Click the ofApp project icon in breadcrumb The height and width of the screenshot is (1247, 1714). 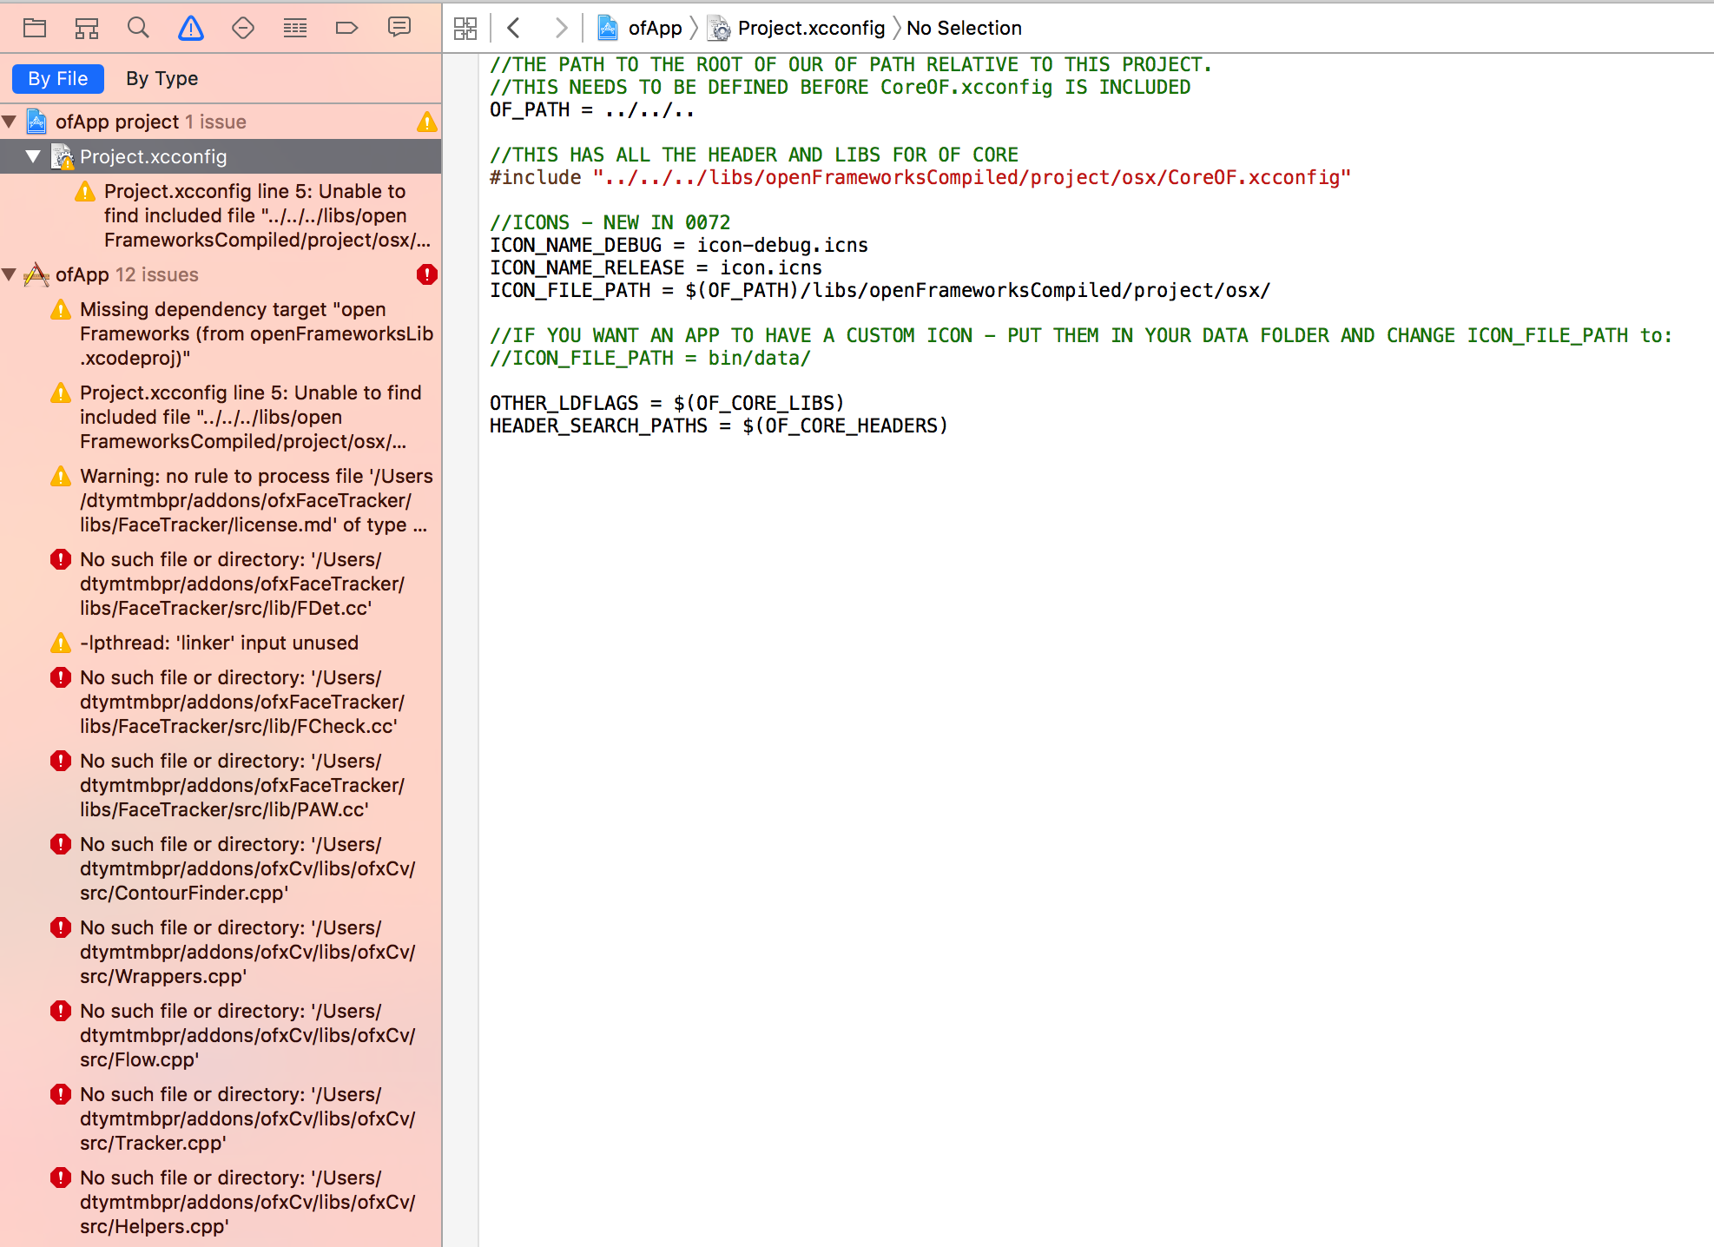[x=608, y=28]
